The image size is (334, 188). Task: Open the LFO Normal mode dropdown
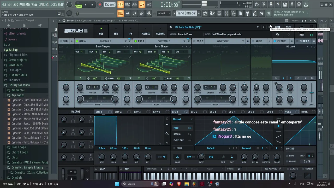(183, 119)
